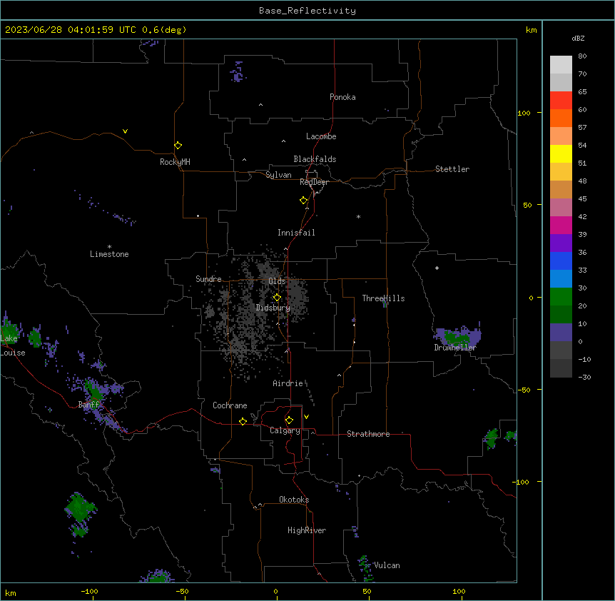Image resolution: width=615 pixels, height=601 pixels.
Task: Pick the dusty pink 42-45 dBZ legend swatch
Action: point(561,208)
